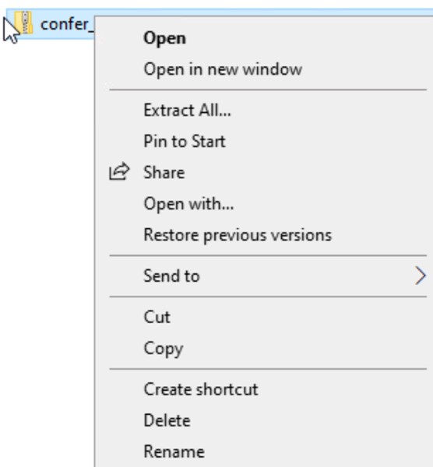Cut the selected file via menu
The width and height of the screenshot is (433, 467).
[x=157, y=317]
